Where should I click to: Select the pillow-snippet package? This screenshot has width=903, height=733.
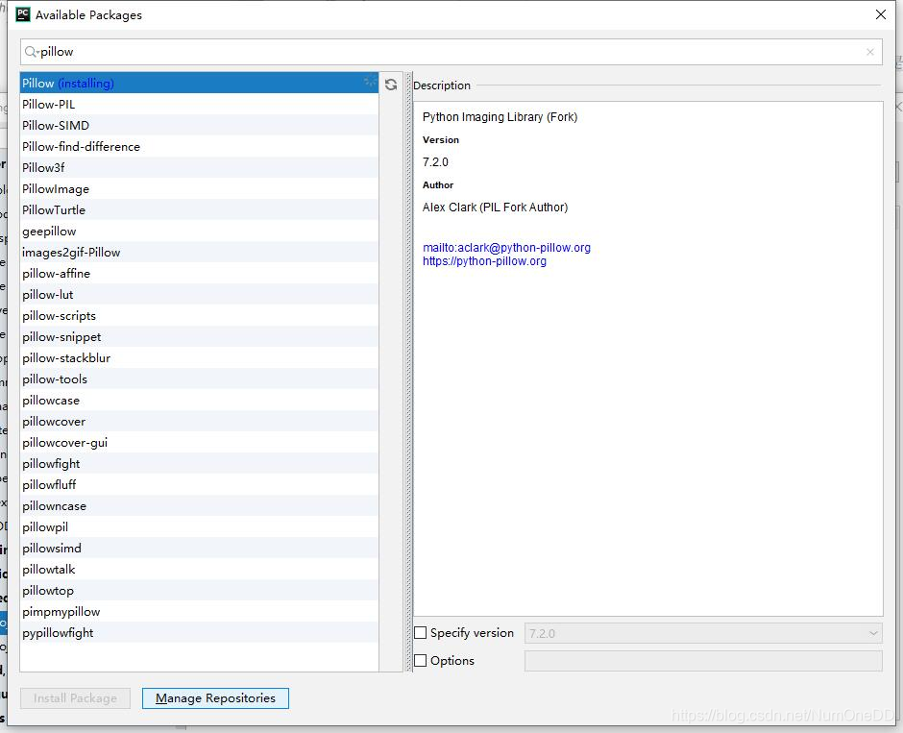199,337
